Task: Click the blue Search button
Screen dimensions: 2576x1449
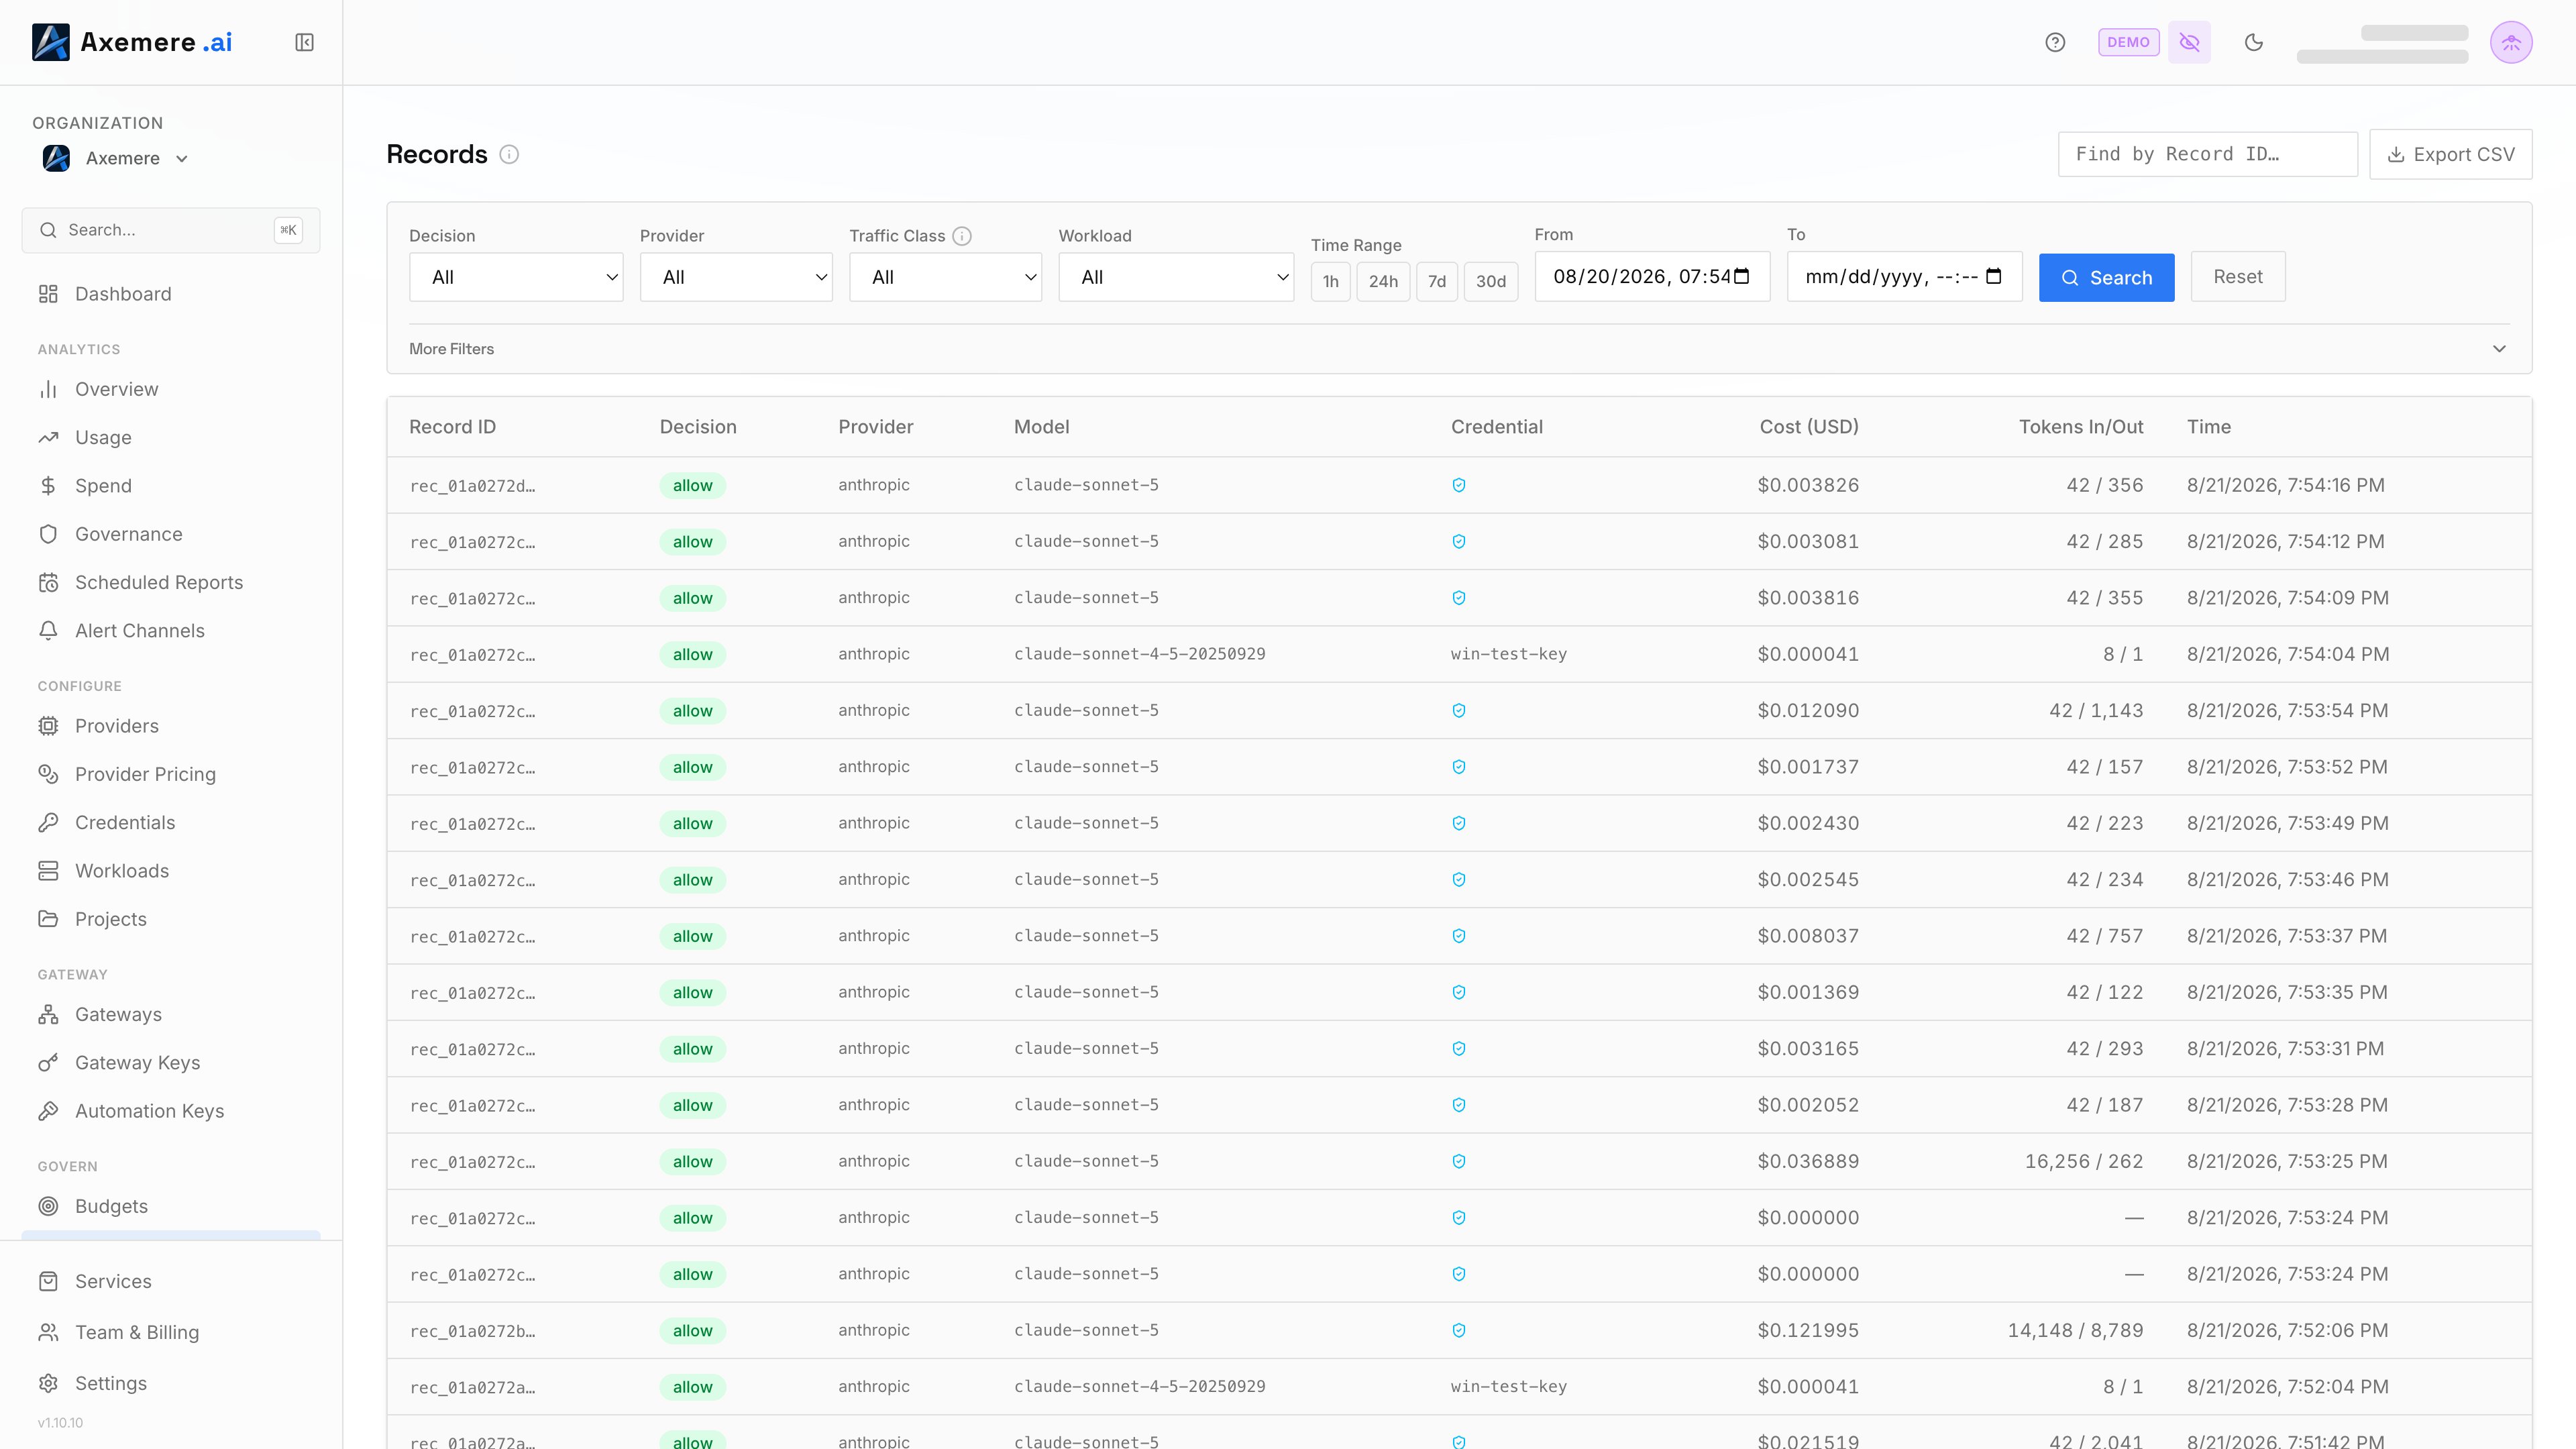Action: click(x=2106, y=277)
